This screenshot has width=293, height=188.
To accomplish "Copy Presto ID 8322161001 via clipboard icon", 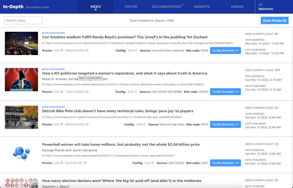I will pos(86,163).
